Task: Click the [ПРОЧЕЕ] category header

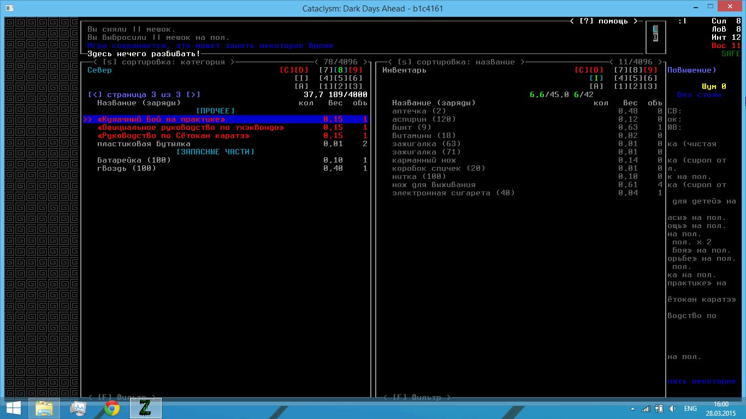Action: (215, 111)
